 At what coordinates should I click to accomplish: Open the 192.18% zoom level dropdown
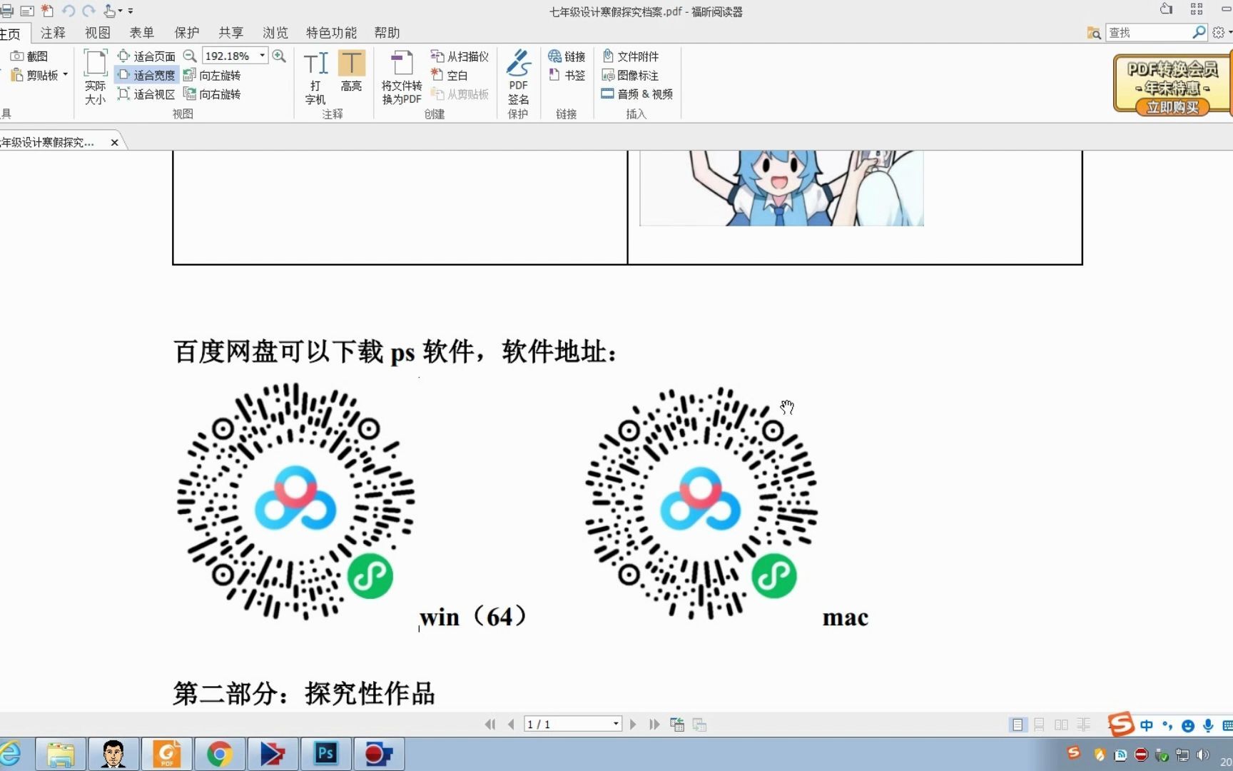pyautogui.click(x=262, y=56)
